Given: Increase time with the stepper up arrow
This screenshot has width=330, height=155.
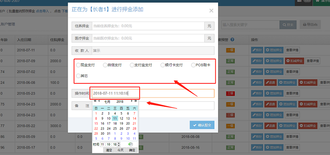Looking at the screenshot, I should pos(119,143).
